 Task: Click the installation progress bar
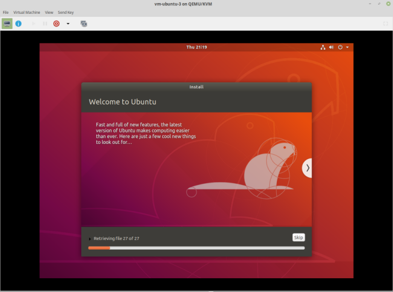point(196,248)
